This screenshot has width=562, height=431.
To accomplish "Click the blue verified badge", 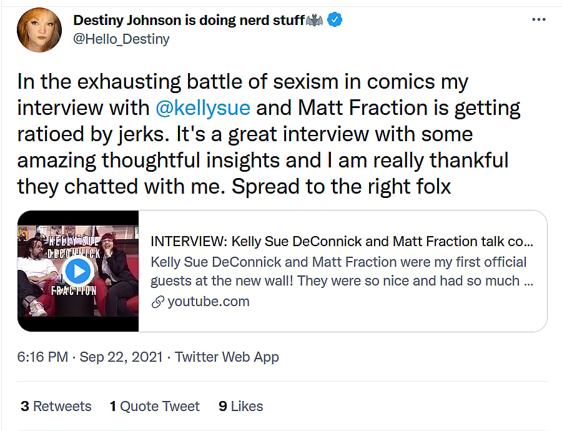I will pyautogui.click(x=335, y=20).
